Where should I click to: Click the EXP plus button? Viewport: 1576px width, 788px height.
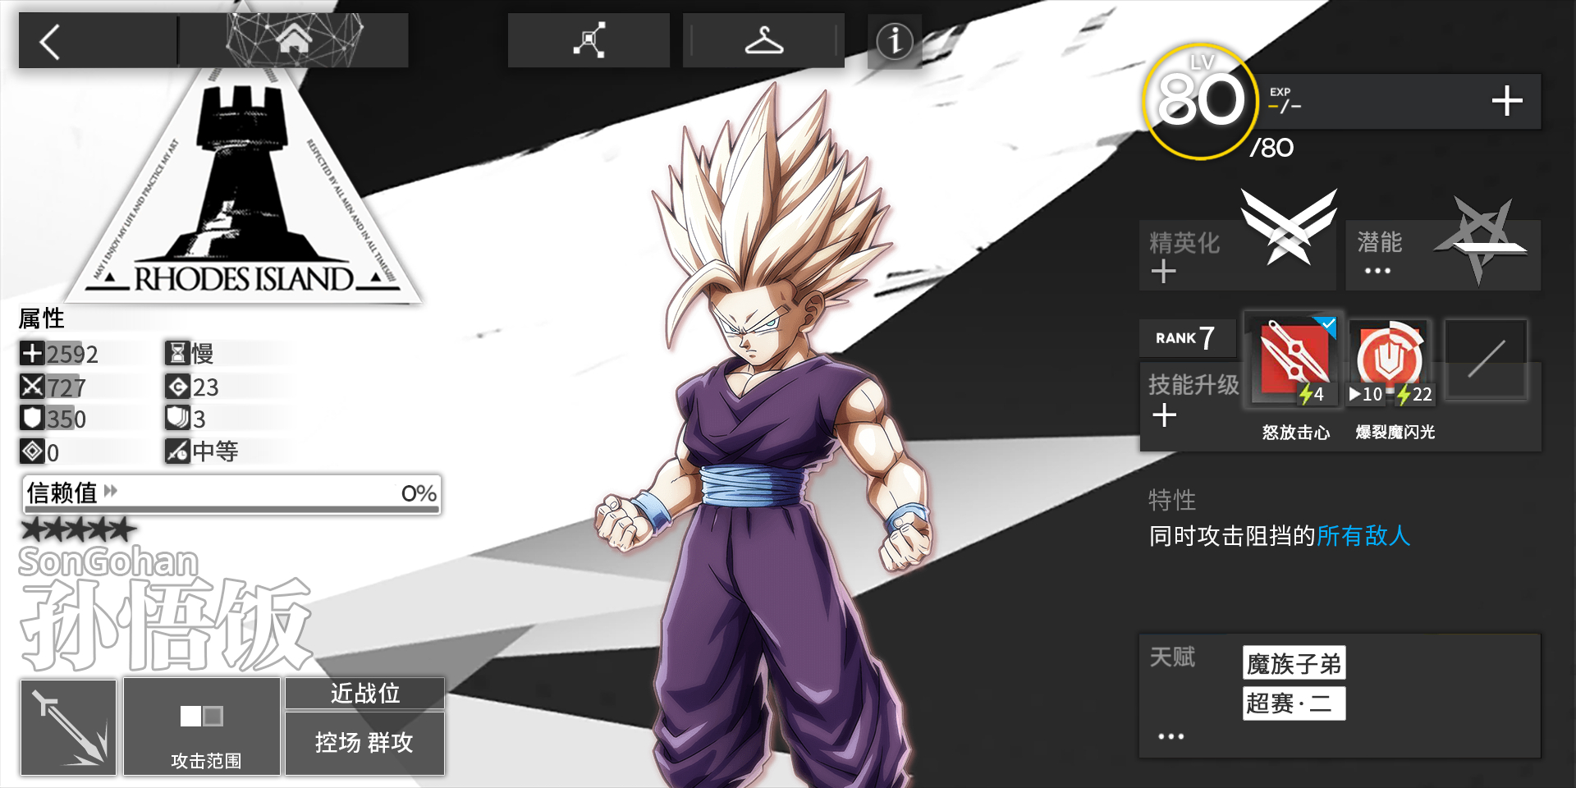coord(1507,101)
